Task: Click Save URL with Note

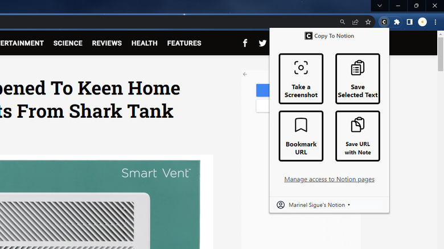Action: point(357,136)
